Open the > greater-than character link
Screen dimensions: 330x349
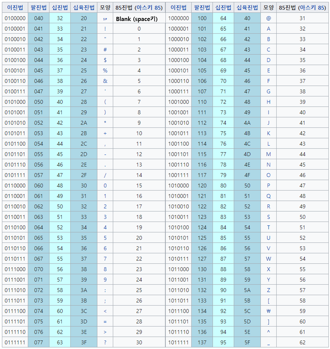tap(105, 332)
